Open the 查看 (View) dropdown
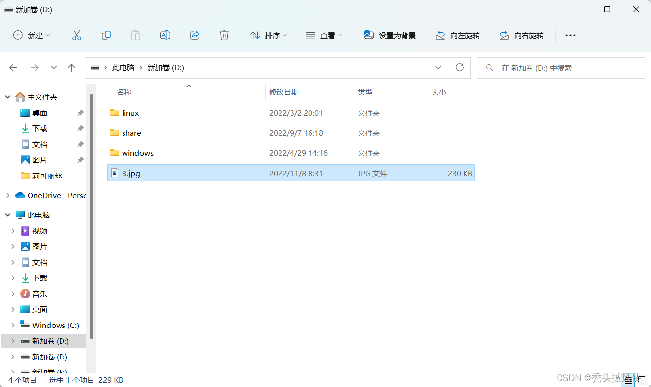This screenshot has height=387, width=651. pyautogui.click(x=324, y=35)
